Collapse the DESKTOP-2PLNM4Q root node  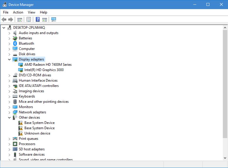[x=4, y=28]
